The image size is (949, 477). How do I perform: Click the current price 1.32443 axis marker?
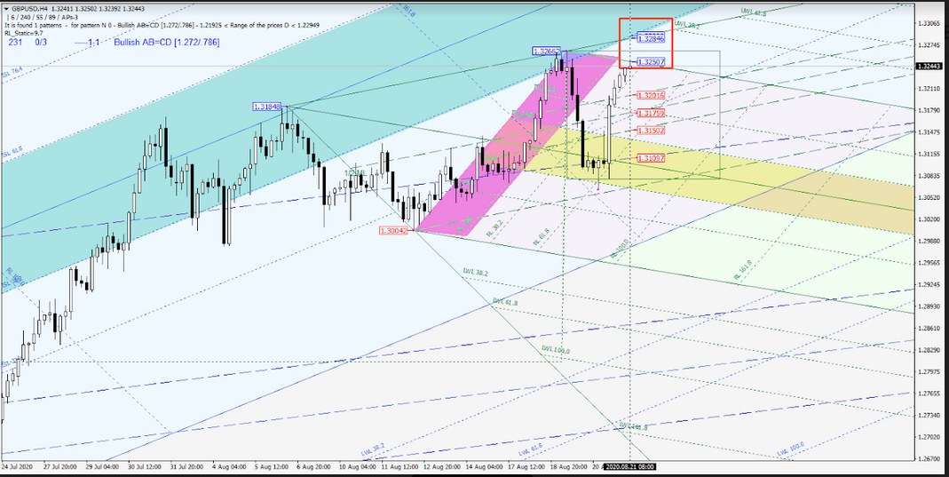click(x=928, y=66)
